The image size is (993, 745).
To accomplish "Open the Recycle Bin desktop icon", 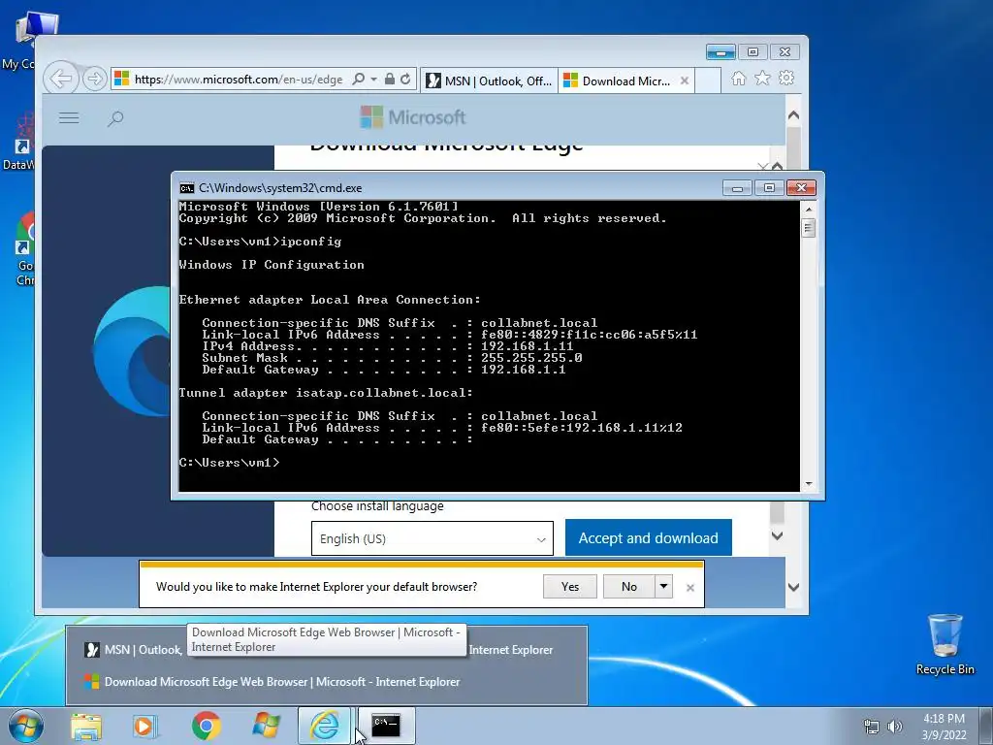I will (945, 644).
